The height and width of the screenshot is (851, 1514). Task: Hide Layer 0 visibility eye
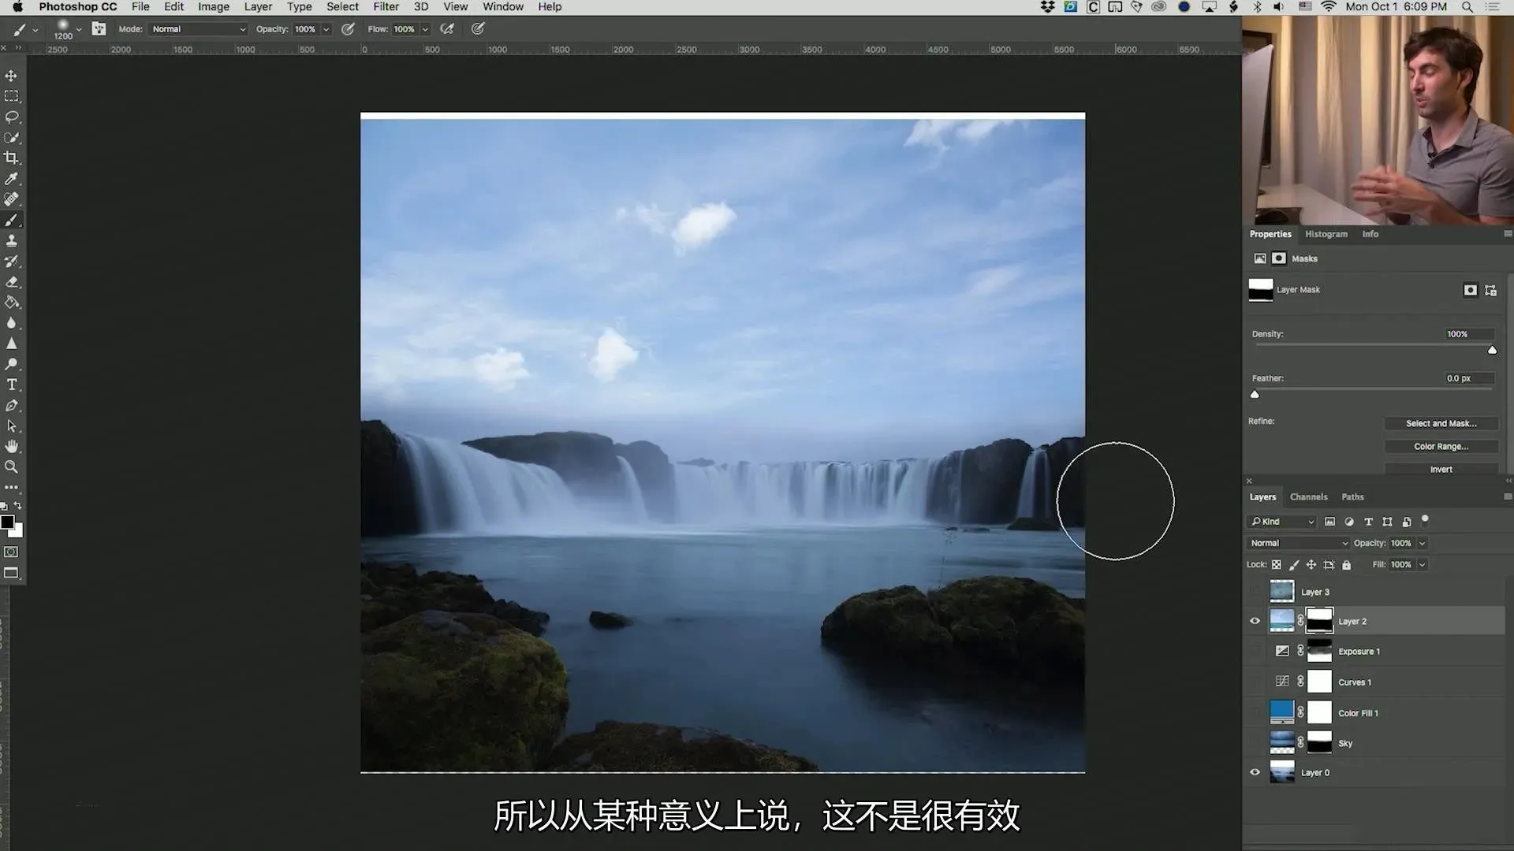click(x=1255, y=772)
